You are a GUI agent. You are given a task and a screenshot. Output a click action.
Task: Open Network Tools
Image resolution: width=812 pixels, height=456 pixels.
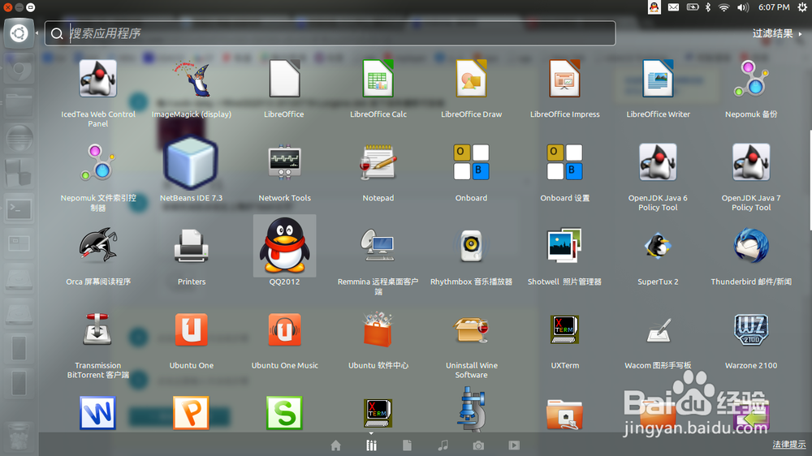[284, 162]
